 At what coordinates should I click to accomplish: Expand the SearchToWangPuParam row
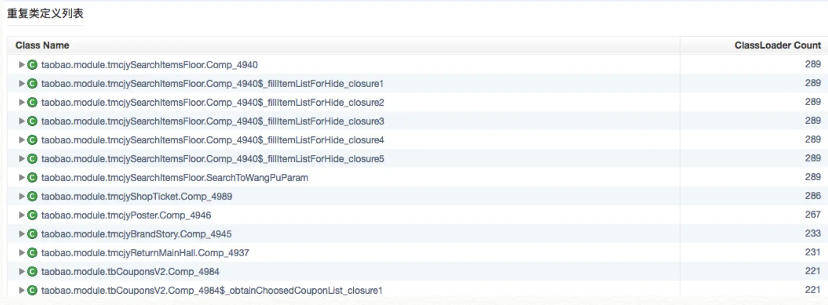click(x=21, y=178)
